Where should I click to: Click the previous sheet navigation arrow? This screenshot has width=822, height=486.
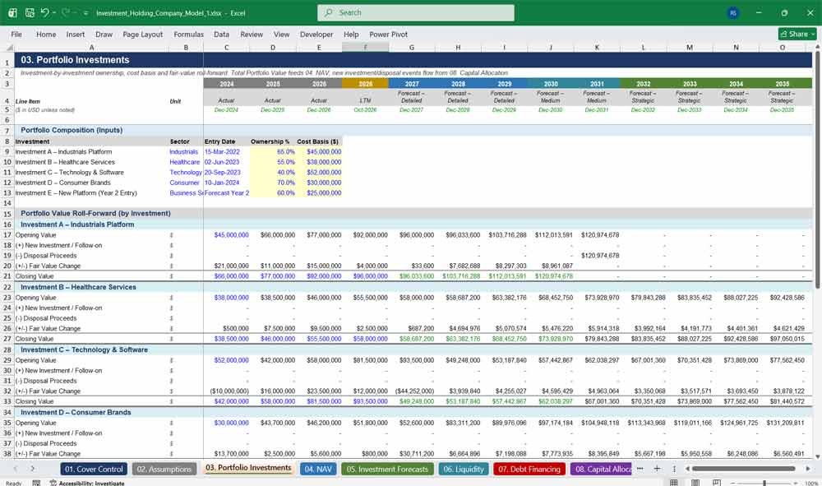point(15,469)
